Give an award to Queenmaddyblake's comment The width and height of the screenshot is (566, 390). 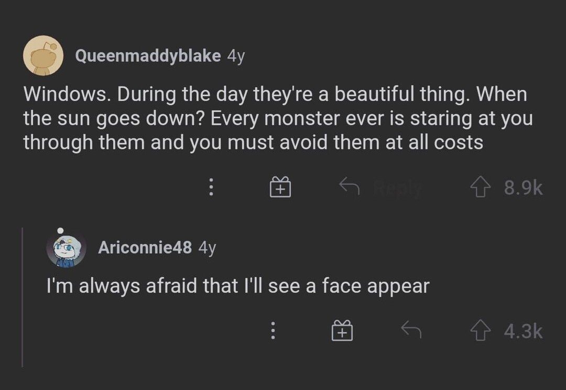click(280, 187)
